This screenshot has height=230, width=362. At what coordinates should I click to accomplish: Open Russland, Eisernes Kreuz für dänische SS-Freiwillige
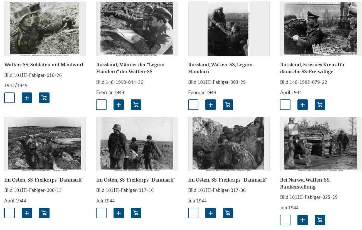312,68
